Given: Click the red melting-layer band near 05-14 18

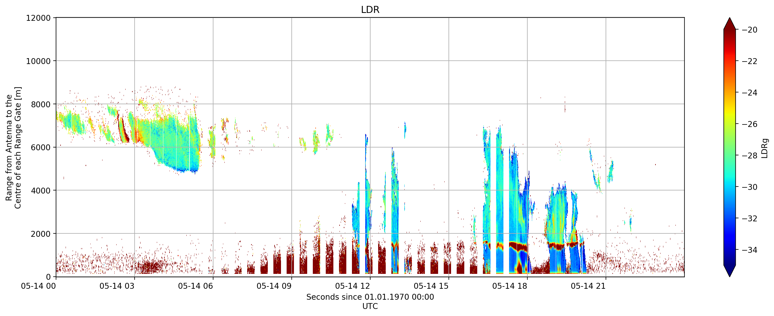Looking at the screenshot, I should [x=518, y=246].
